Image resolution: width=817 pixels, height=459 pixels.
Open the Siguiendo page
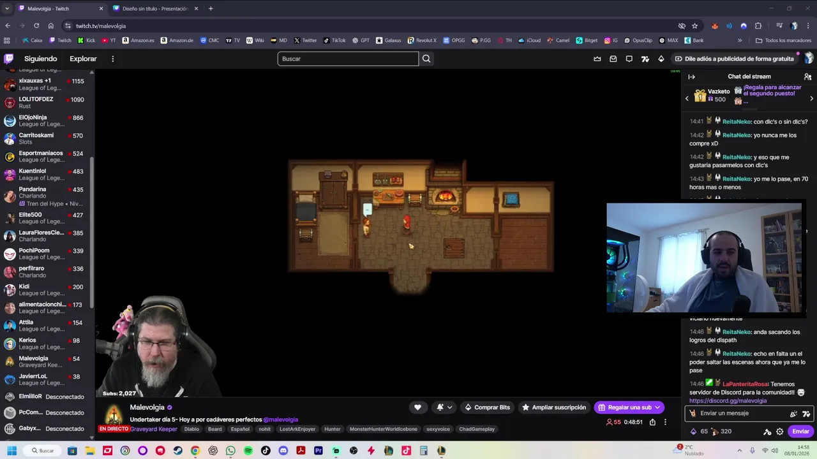tap(41, 59)
